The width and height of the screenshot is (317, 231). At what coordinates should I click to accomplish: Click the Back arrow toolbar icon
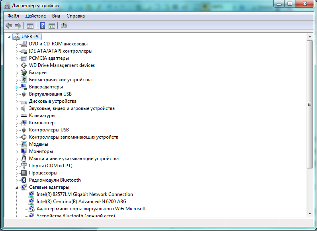(x=9, y=26)
